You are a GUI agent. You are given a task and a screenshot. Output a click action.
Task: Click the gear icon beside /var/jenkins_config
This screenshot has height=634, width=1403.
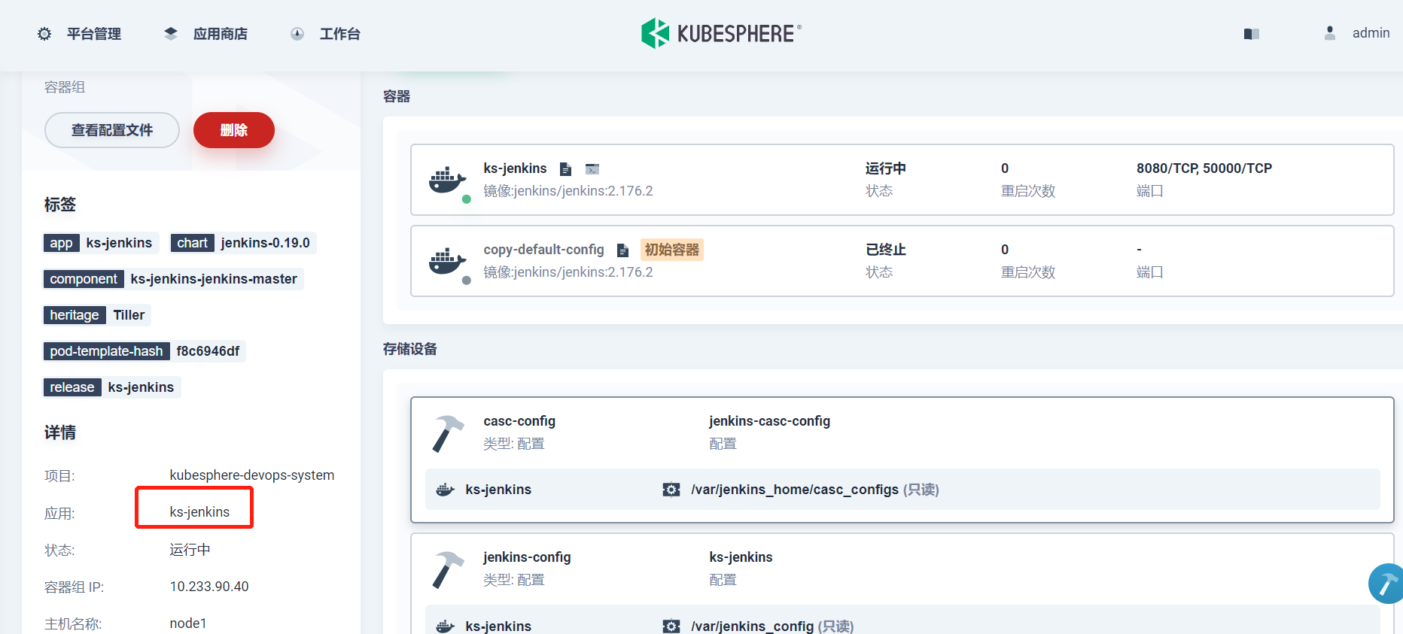(671, 626)
